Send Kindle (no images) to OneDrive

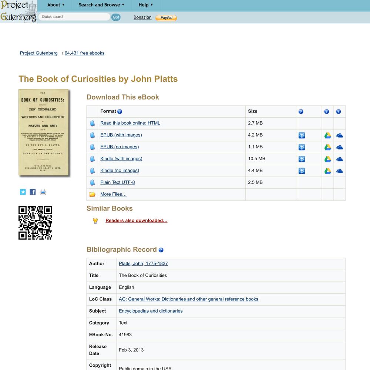[x=340, y=171]
